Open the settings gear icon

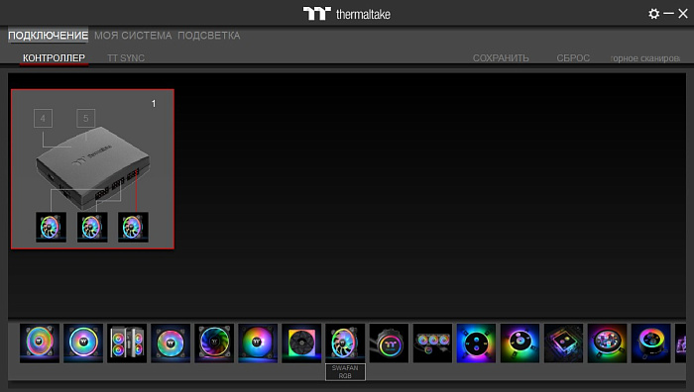click(x=653, y=14)
